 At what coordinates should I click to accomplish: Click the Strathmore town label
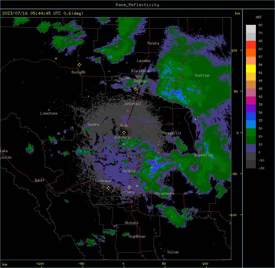(x=165, y=194)
